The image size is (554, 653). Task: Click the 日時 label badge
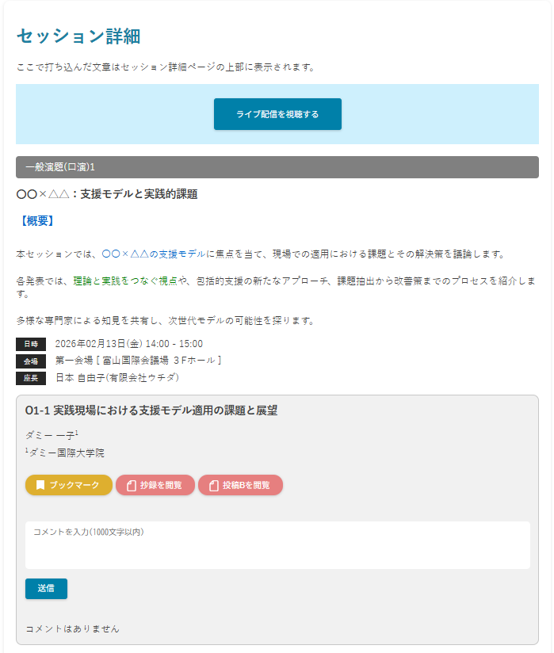(31, 344)
